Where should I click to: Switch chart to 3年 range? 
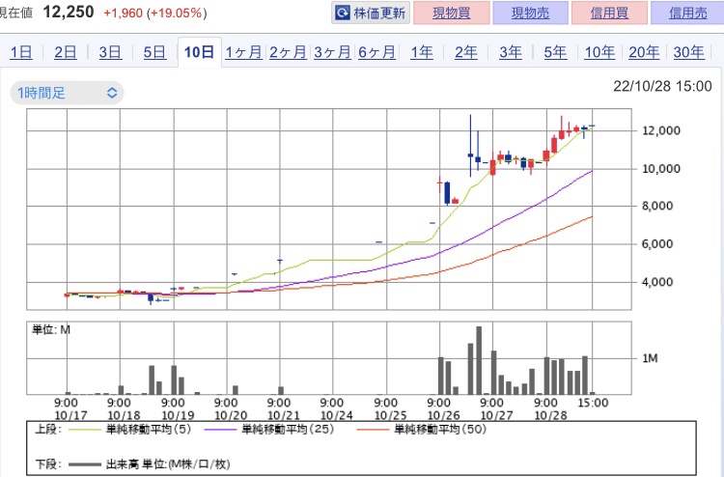click(x=511, y=52)
